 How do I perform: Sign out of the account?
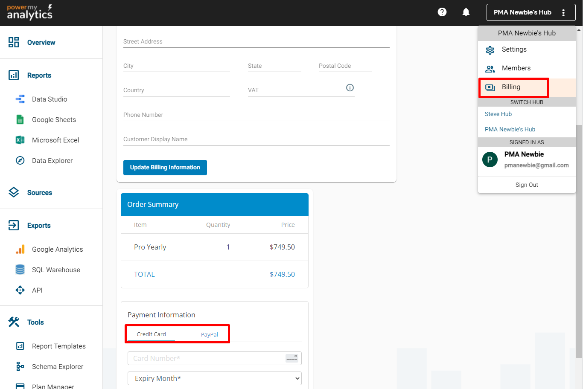(527, 185)
